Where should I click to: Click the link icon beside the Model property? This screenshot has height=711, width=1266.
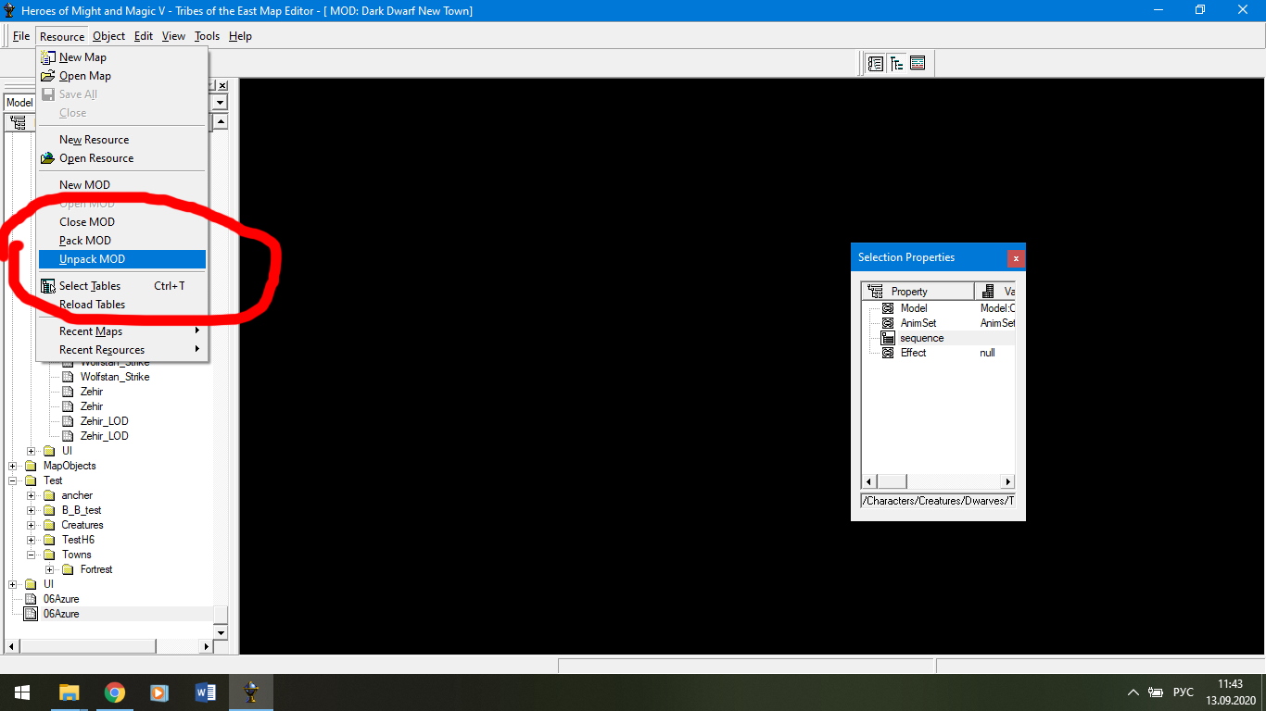coord(887,308)
